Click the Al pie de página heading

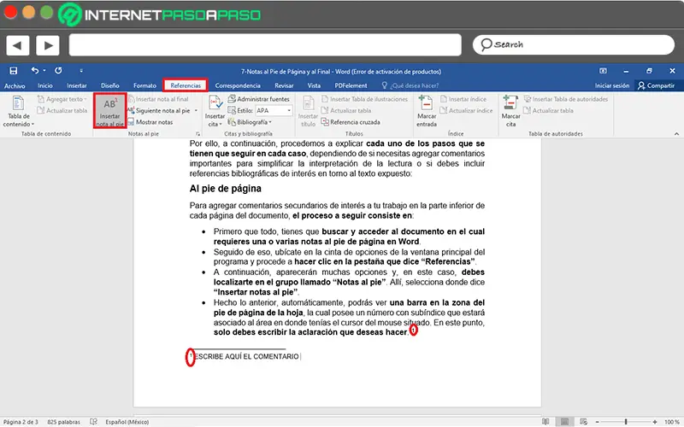[226, 189]
